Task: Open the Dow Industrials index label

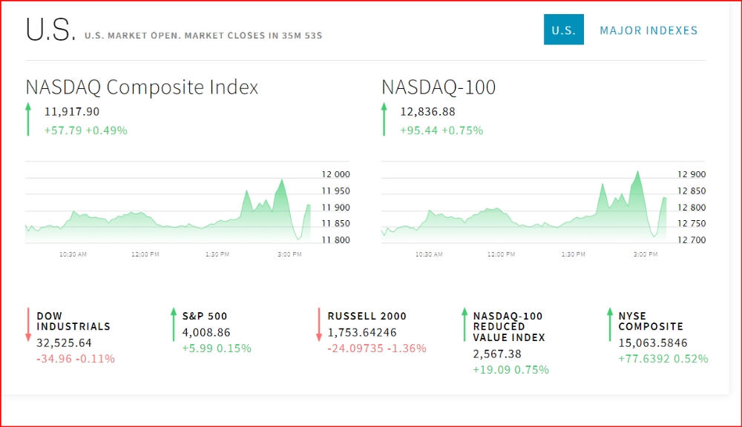Action: 73,321
